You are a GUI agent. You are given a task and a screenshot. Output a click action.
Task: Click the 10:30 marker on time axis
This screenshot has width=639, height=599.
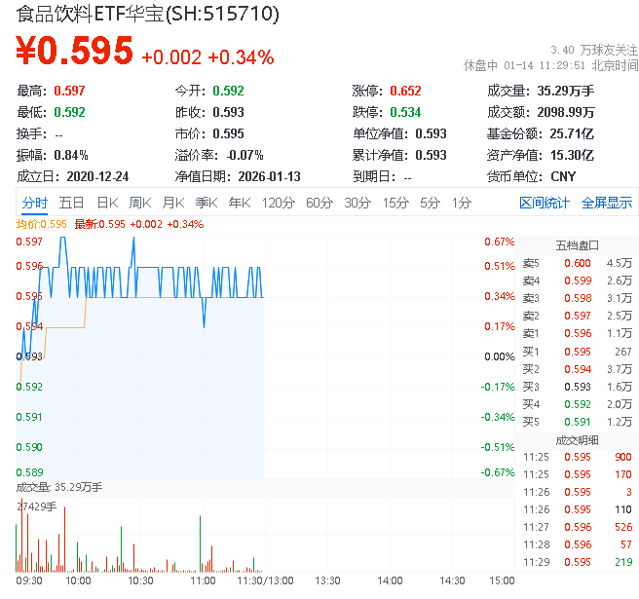pos(140,580)
